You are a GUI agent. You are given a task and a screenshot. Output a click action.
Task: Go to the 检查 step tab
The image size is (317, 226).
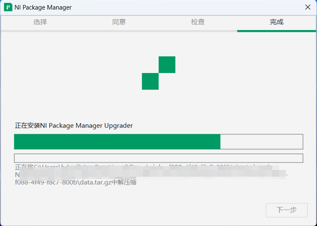tap(198, 22)
